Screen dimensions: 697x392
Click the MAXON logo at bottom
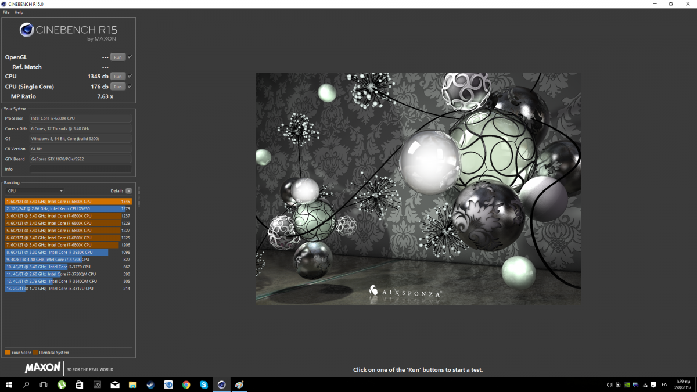pyautogui.click(x=42, y=368)
